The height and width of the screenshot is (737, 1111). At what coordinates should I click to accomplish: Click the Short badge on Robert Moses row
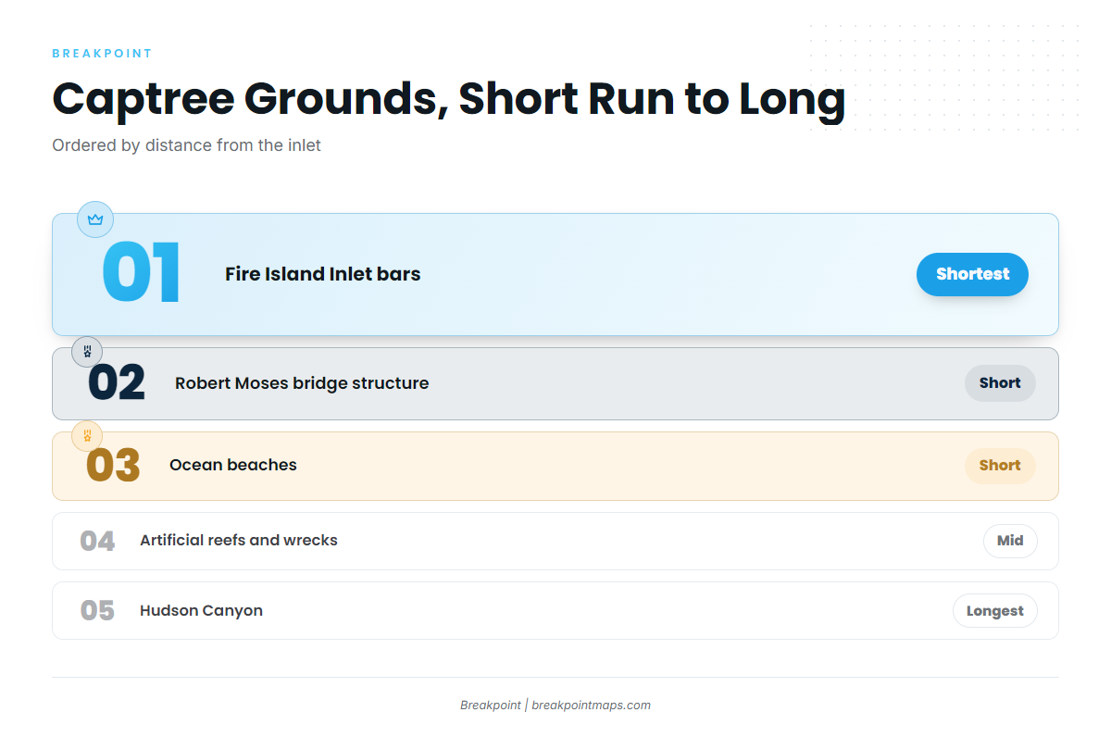pyautogui.click(x=1000, y=383)
